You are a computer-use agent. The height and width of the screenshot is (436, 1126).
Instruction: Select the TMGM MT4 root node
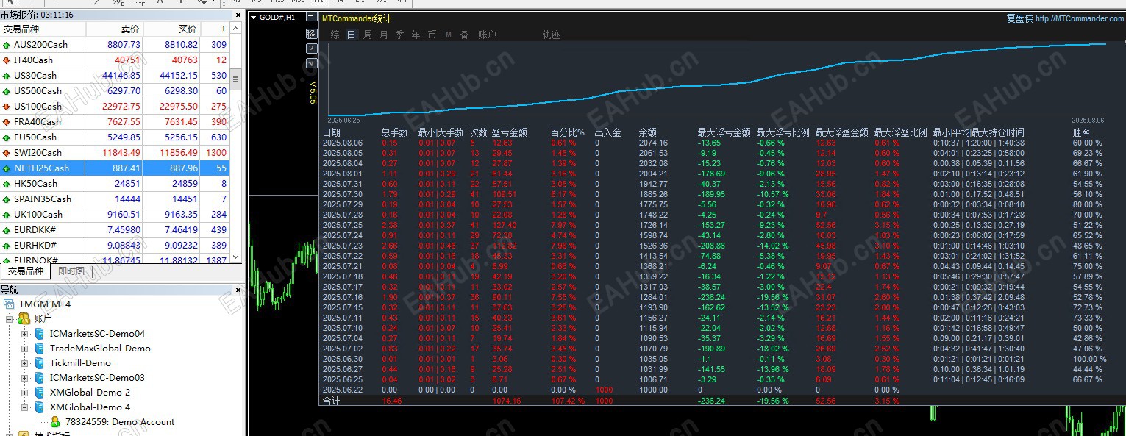click(x=45, y=304)
